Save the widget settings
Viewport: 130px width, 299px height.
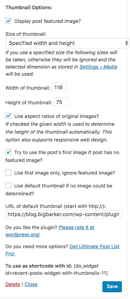click(x=112, y=287)
